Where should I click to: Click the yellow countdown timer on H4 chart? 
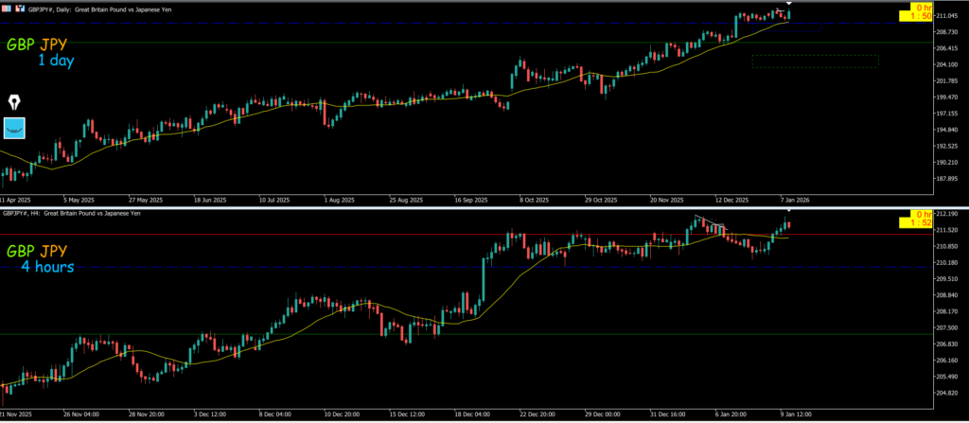pos(914,221)
